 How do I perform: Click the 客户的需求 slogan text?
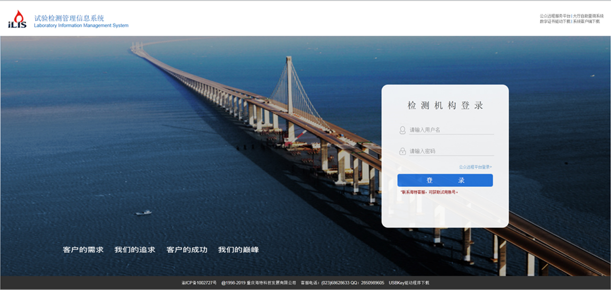(83, 250)
